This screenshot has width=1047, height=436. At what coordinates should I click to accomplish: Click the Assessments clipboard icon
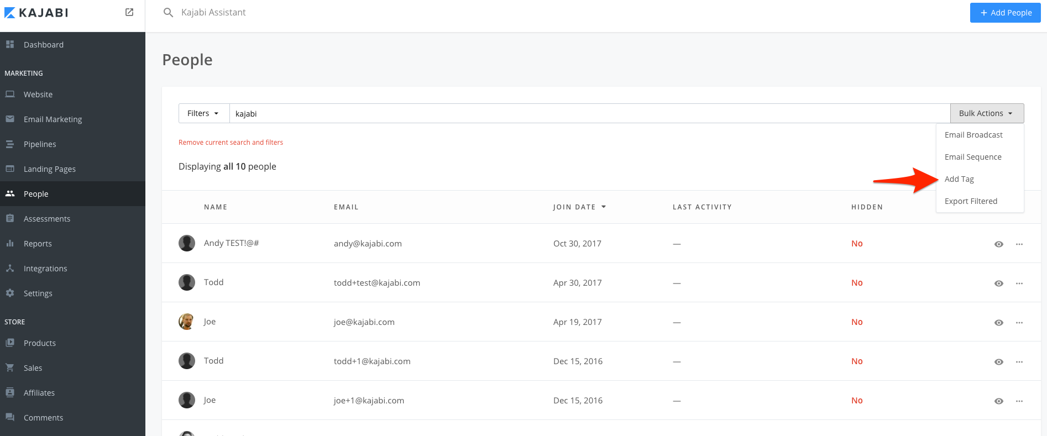pos(10,218)
